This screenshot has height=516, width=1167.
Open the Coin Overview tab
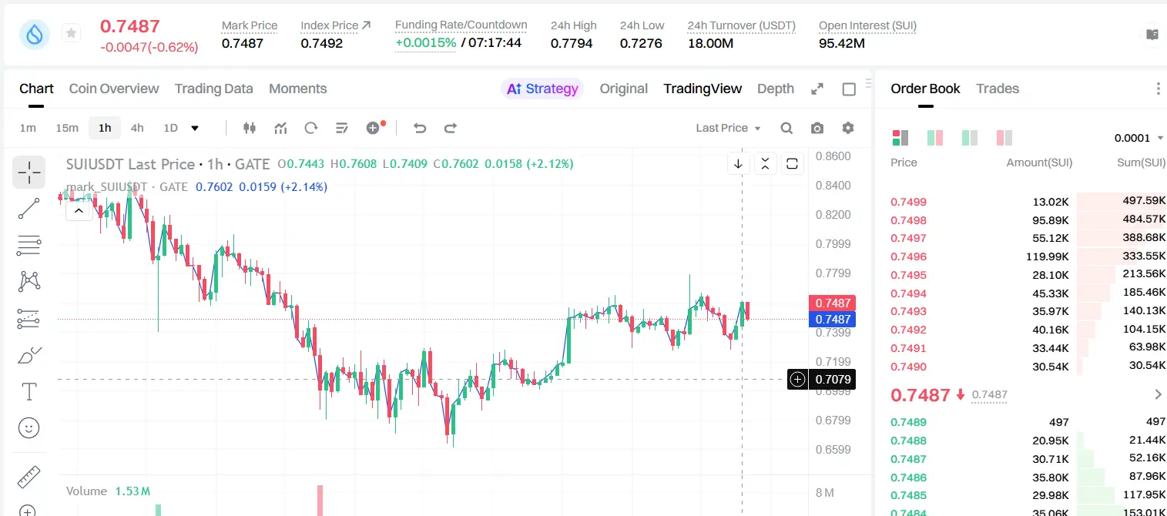click(114, 89)
